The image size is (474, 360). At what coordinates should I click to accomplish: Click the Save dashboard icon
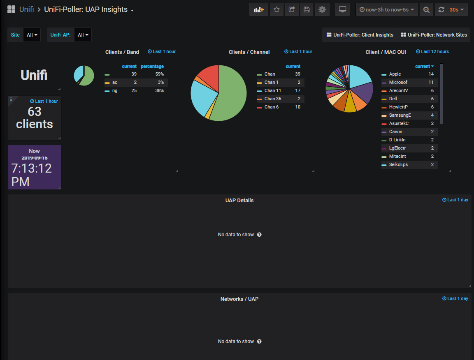(x=306, y=9)
